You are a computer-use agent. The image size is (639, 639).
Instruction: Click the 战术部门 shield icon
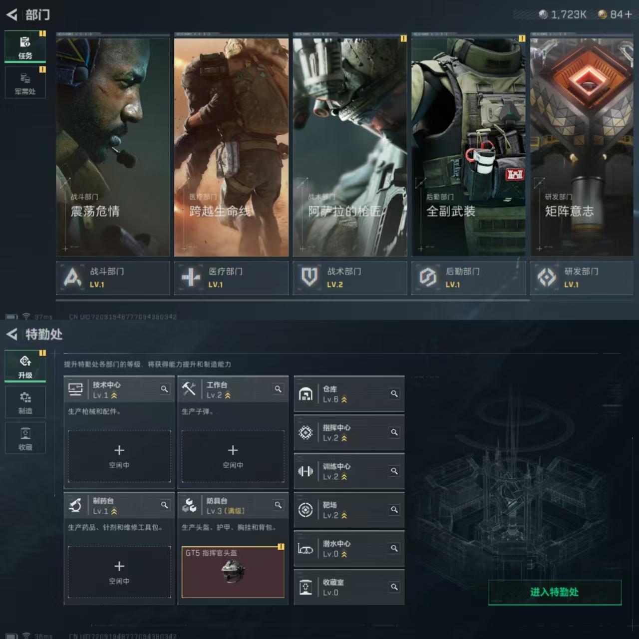(310, 277)
